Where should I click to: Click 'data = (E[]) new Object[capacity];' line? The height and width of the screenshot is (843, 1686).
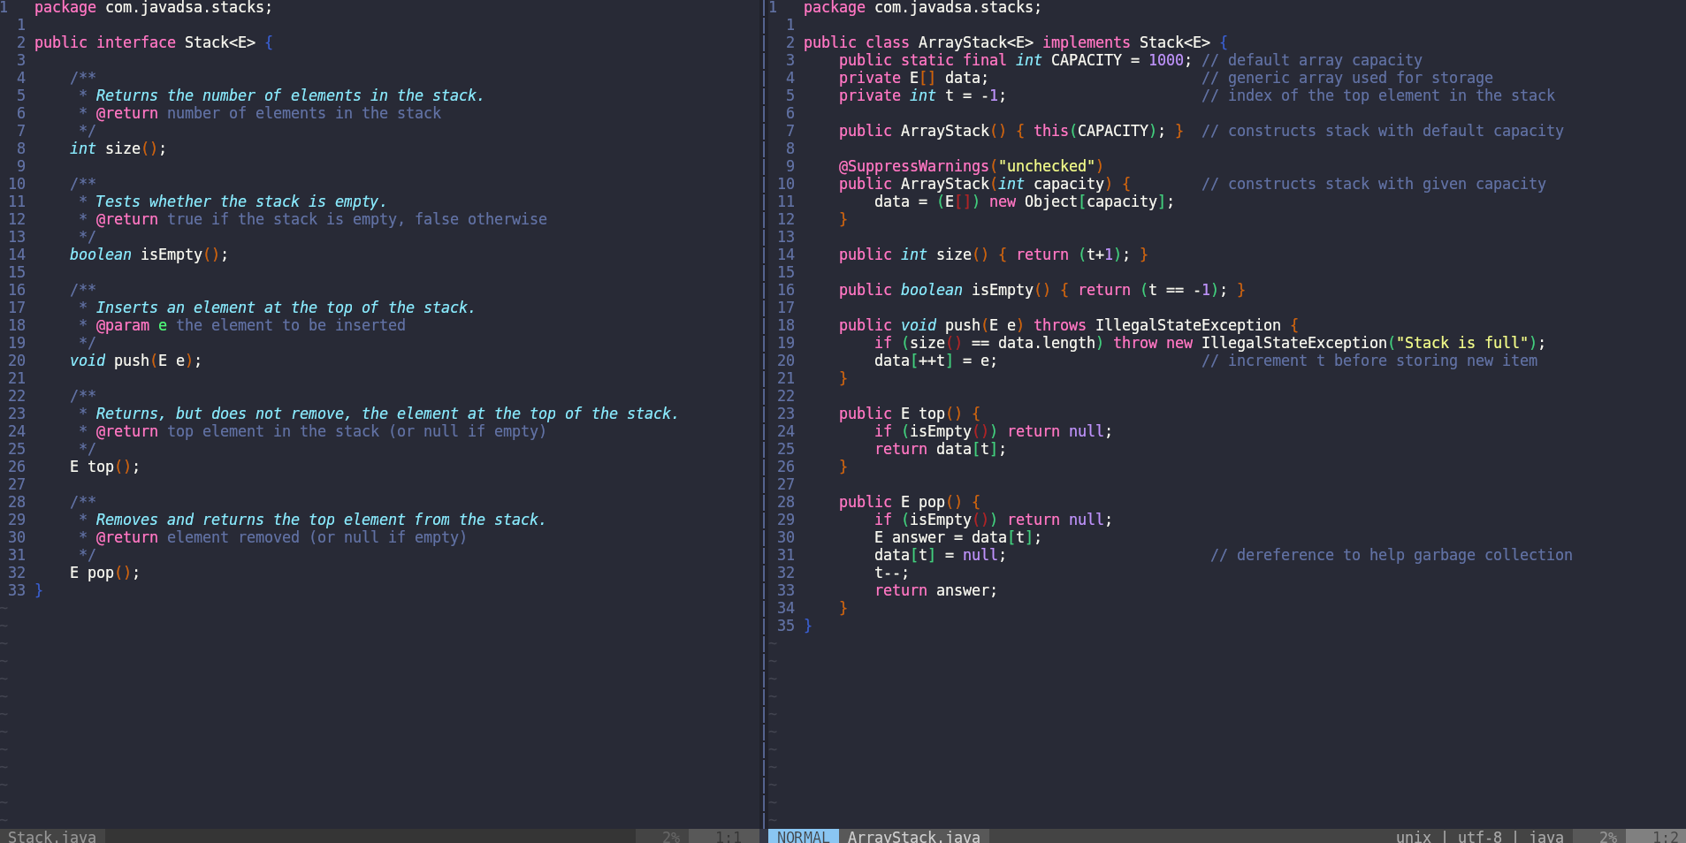tap(1025, 201)
